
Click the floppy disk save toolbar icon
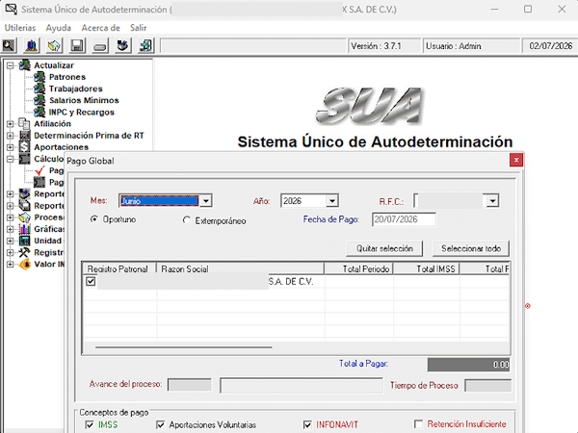coord(77,45)
